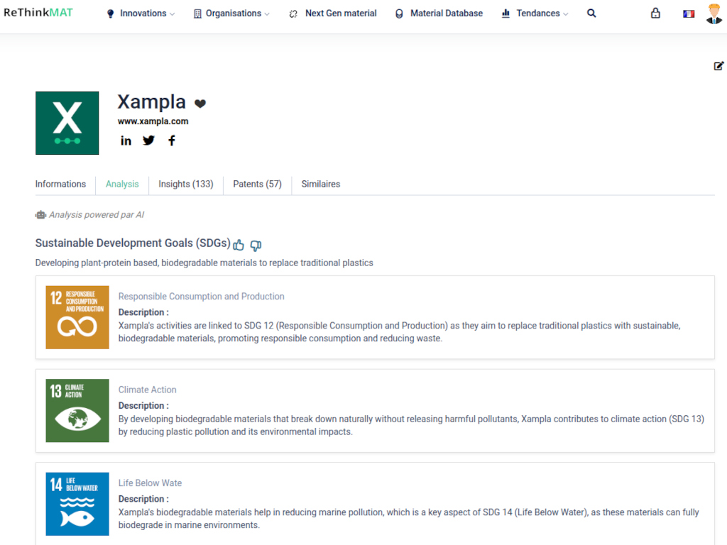Visit the www.xampla.com website link
This screenshot has height=545, width=727.
coord(153,121)
